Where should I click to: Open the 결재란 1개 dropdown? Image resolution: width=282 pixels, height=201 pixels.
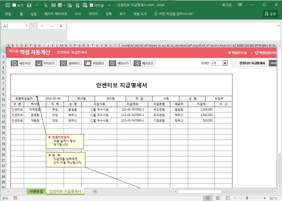pyautogui.click(x=225, y=63)
